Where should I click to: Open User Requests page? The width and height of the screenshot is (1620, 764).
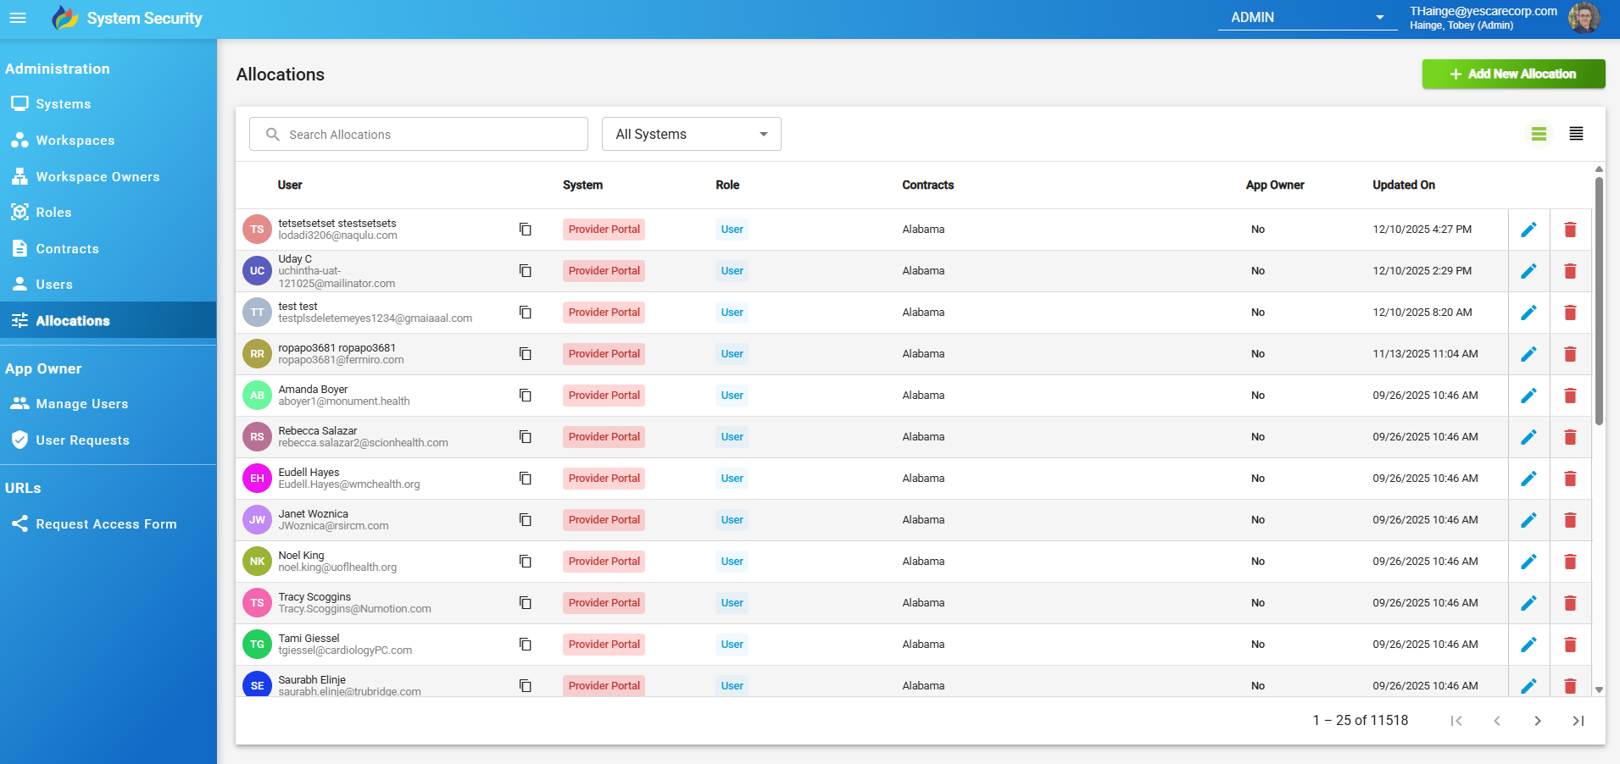[x=108, y=440]
